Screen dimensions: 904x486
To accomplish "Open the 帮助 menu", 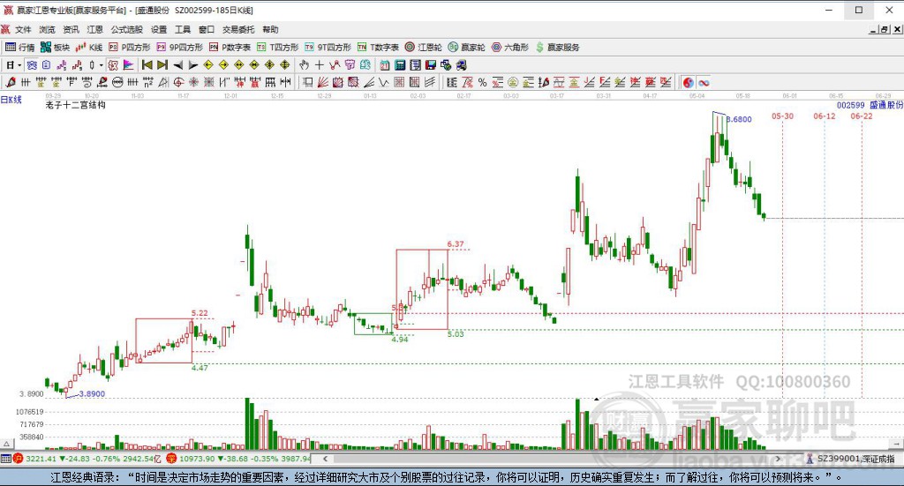I will pos(270,29).
